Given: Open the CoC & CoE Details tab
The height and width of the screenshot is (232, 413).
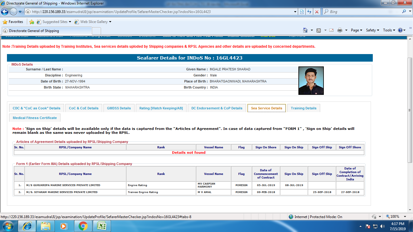Looking at the screenshot, I should pos(84,108).
